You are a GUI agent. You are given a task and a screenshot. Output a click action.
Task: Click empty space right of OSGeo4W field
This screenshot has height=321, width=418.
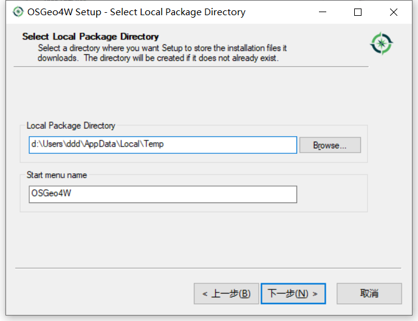[331, 194]
